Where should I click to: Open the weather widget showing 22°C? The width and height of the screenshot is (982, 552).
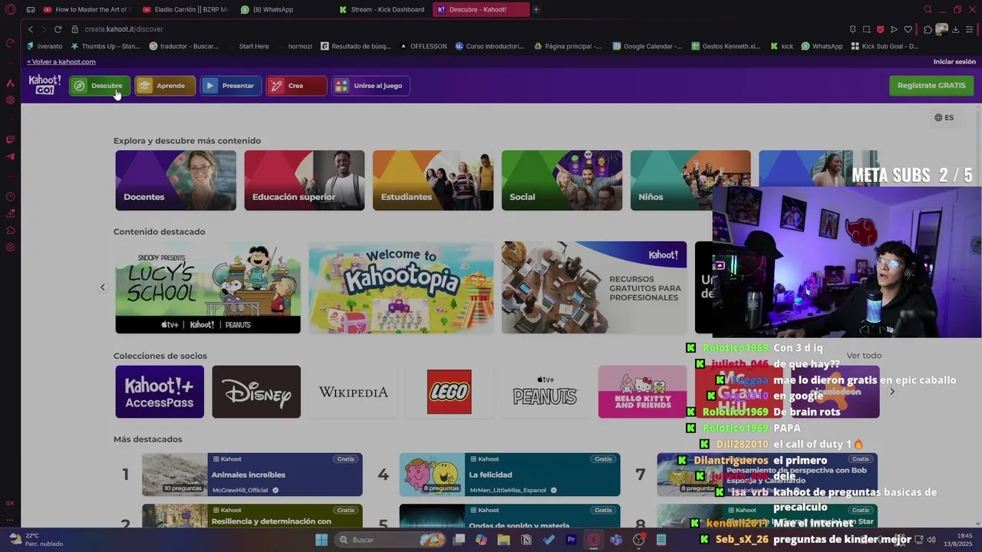[x=35, y=540]
